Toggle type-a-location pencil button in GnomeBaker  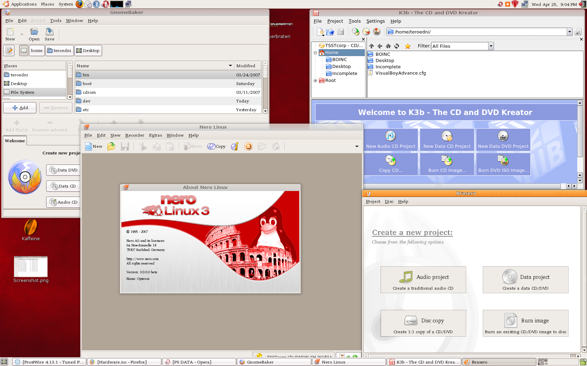9,51
